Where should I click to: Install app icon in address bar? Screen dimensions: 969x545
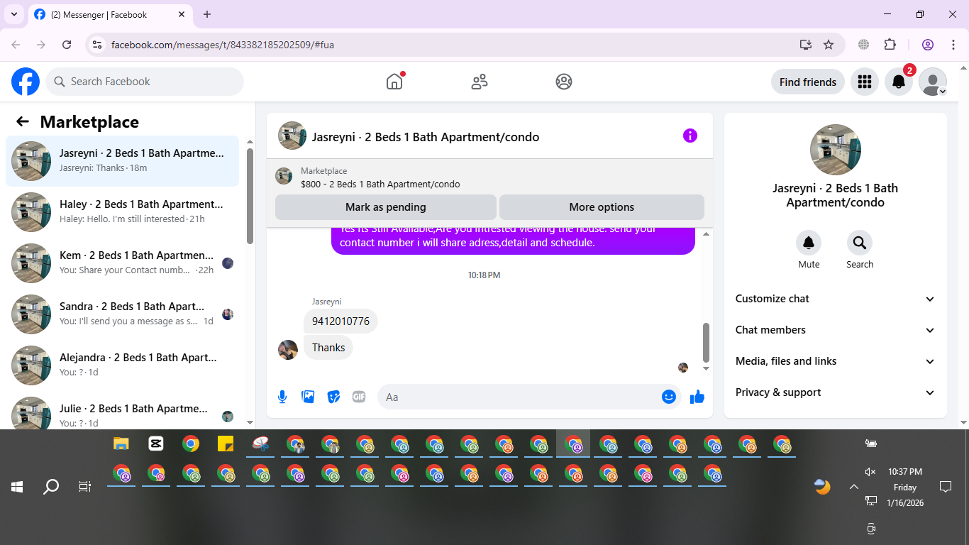805,45
